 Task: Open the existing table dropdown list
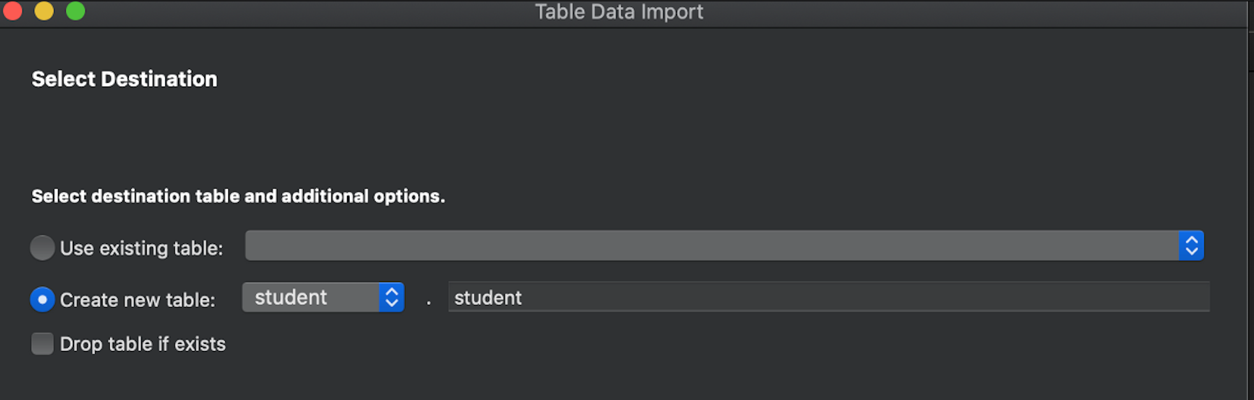(711, 246)
